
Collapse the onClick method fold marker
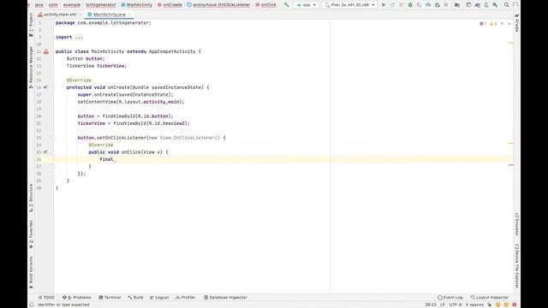click(x=54, y=152)
